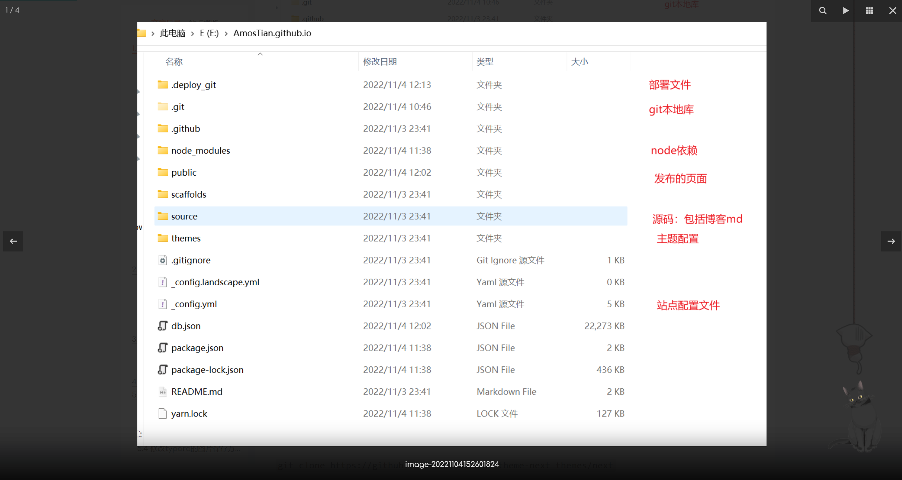The height and width of the screenshot is (480, 902).
Task: Click the zoom magnifier icon in the lightbox toolbar
Action: 823,11
